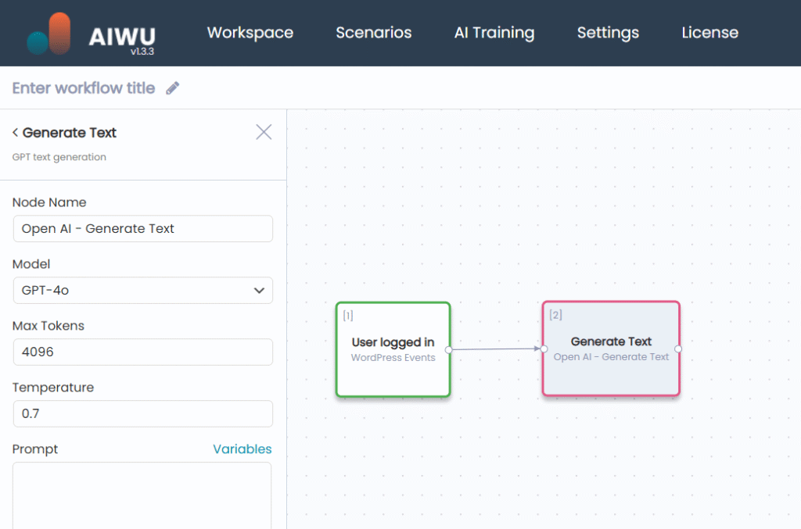Screen dimensions: 801x529
Task: Click the input connector of Generate Text node
Action: click(x=544, y=349)
